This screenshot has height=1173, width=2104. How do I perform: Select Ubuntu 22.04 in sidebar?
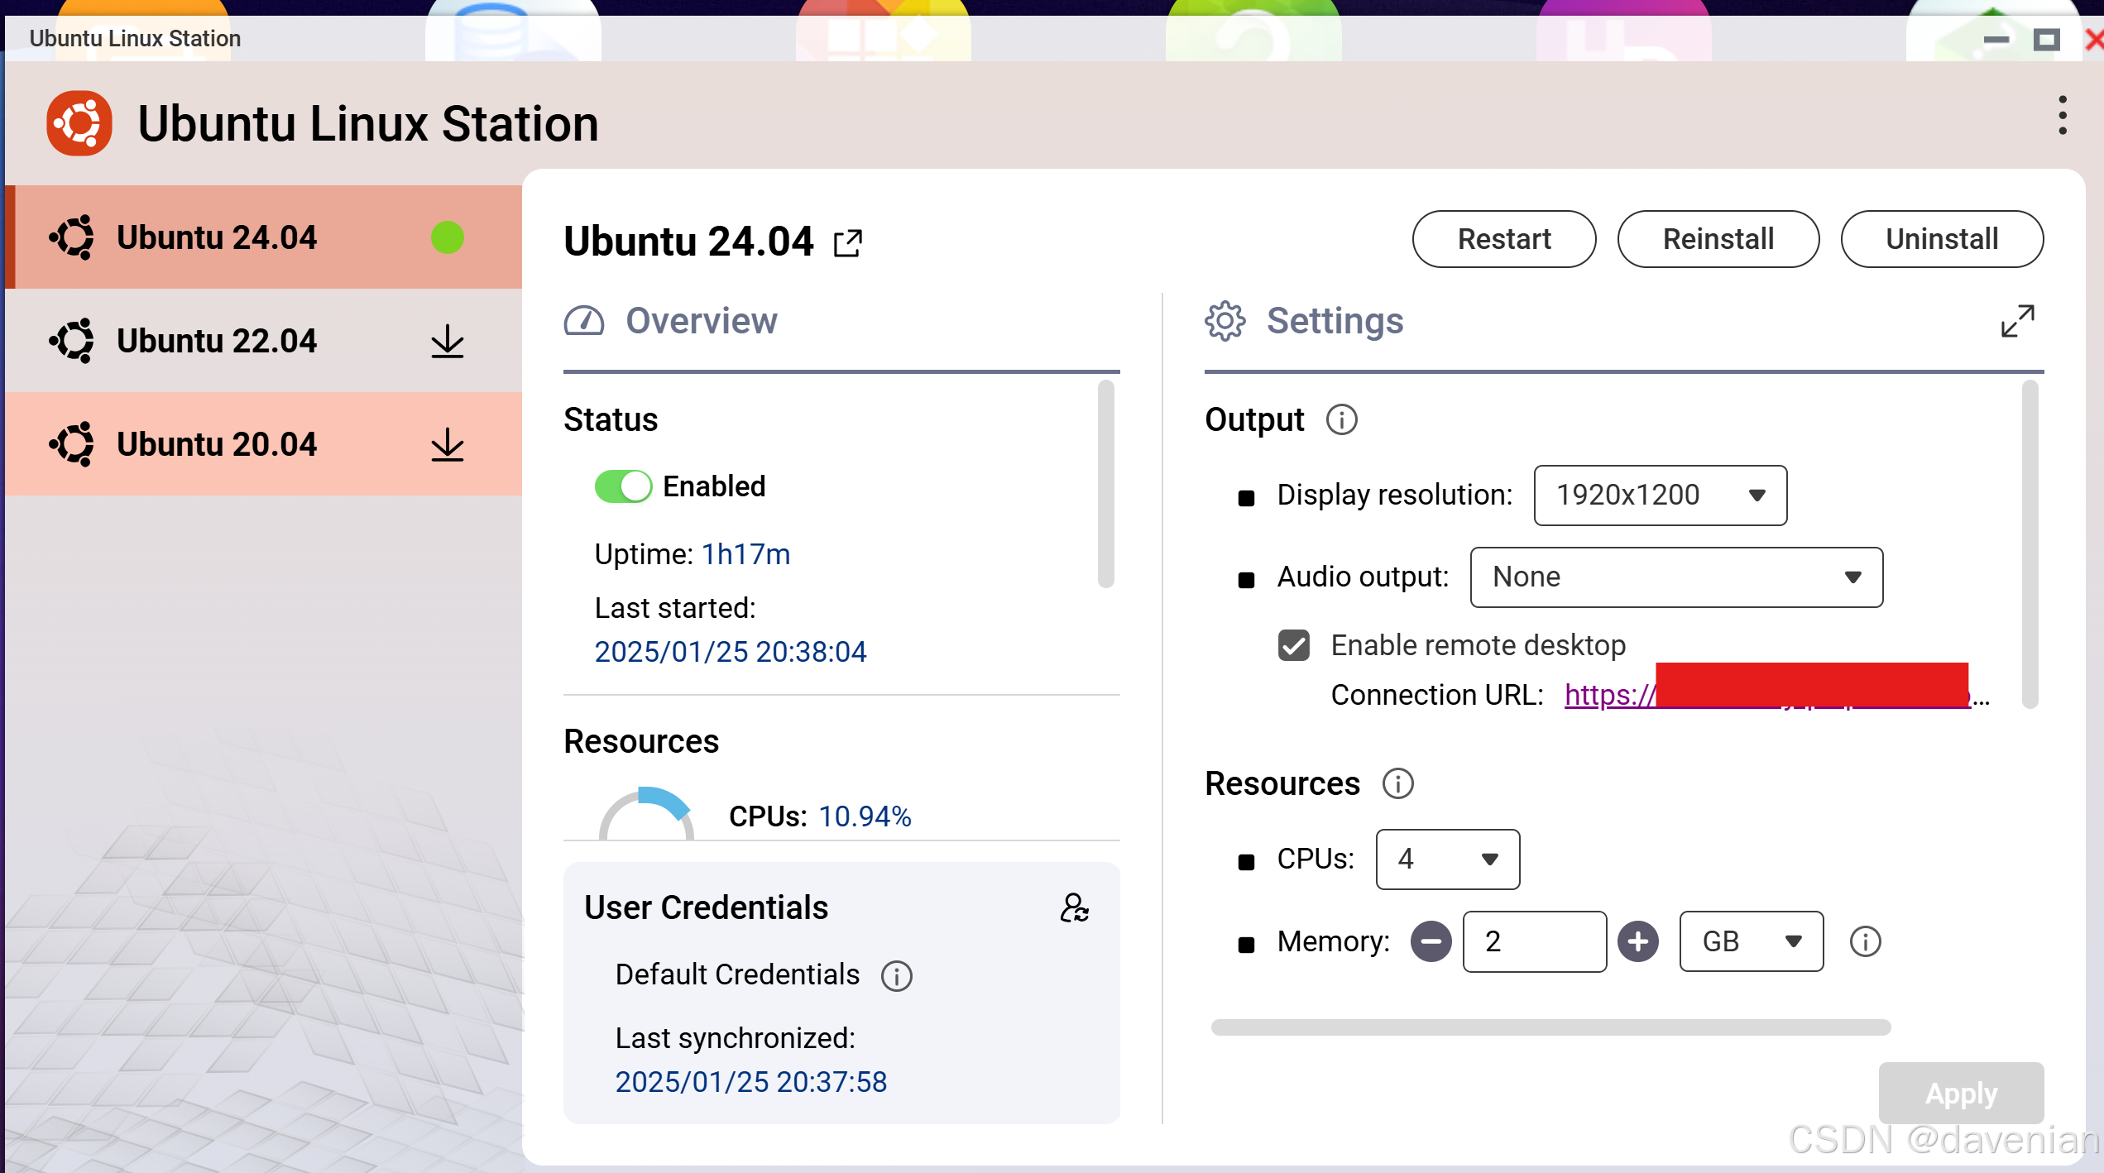[217, 341]
